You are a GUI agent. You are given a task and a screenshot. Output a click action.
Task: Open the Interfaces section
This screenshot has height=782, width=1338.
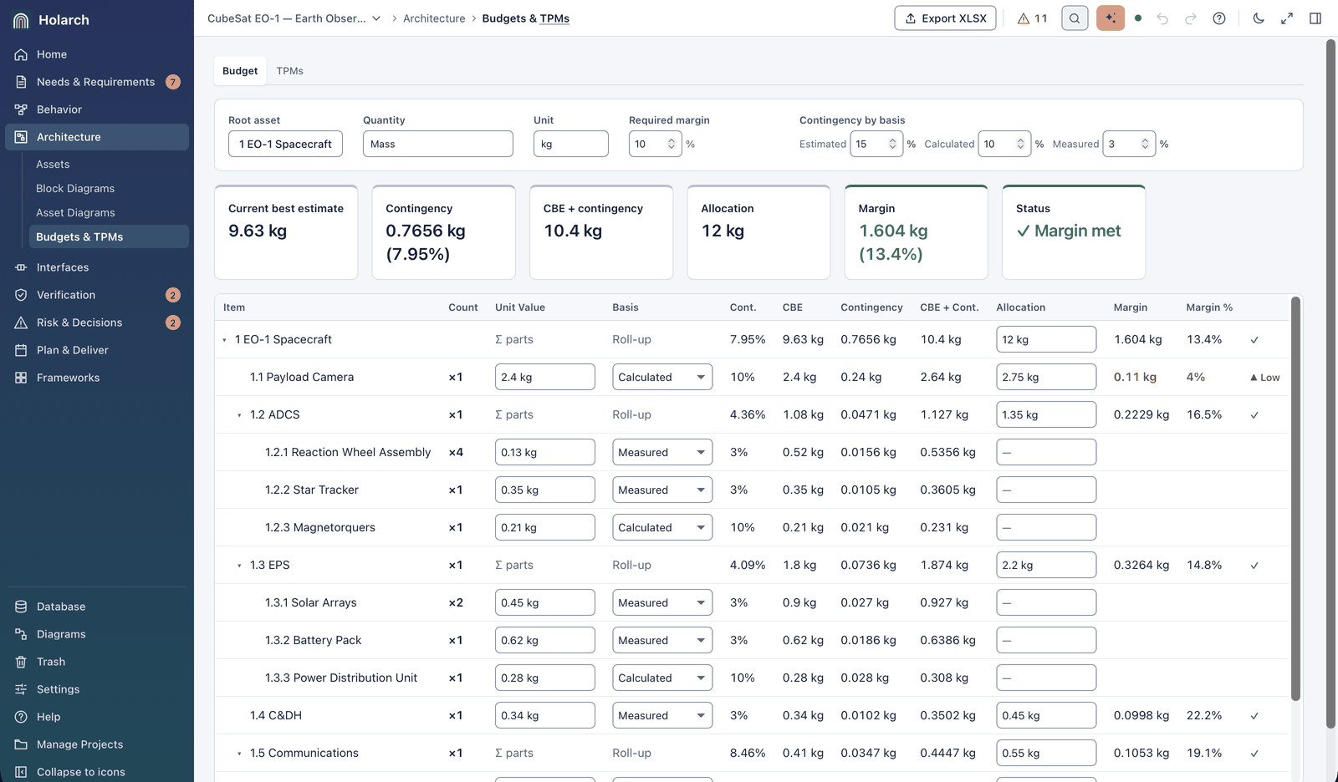[x=97, y=267]
